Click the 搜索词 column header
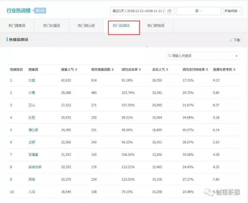248x203 pixels. [33, 69]
